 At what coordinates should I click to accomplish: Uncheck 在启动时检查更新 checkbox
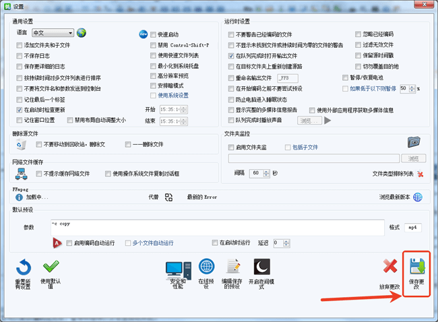tap(19, 109)
